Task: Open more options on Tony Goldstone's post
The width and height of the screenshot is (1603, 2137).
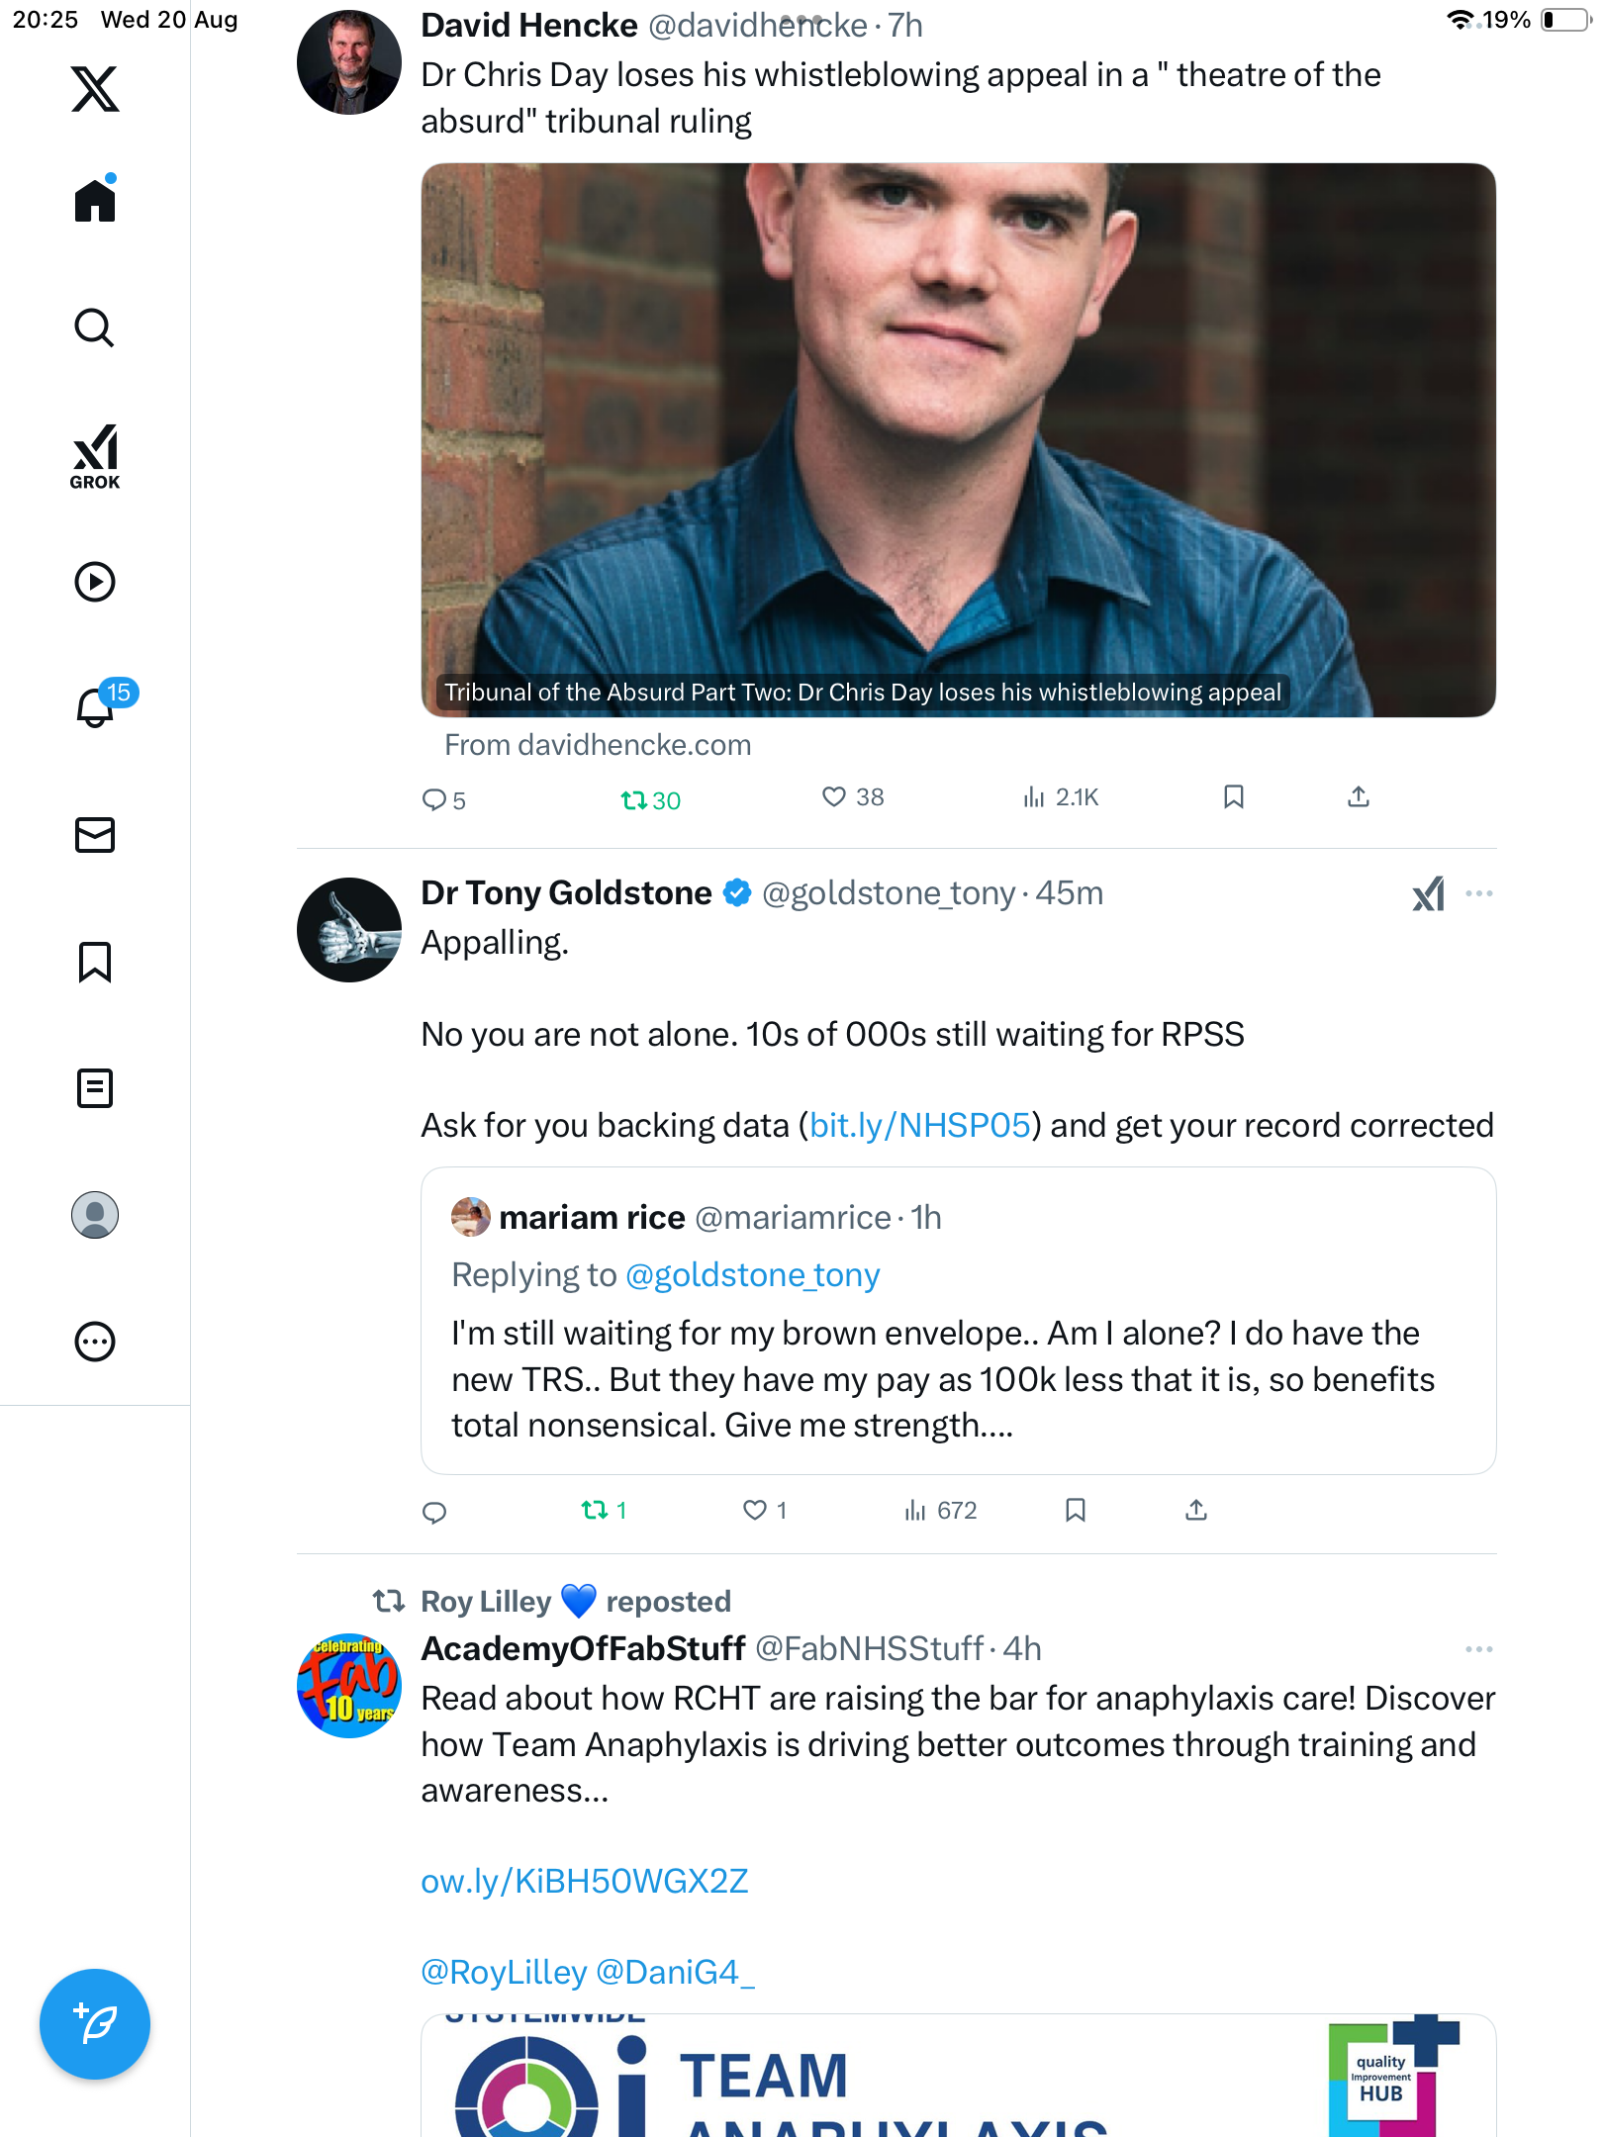Action: tap(1479, 893)
